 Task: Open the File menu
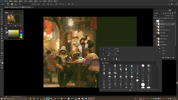[x=6, y=1]
